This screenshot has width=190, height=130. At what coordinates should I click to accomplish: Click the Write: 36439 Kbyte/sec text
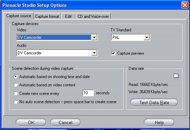click(x=148, y=92)
